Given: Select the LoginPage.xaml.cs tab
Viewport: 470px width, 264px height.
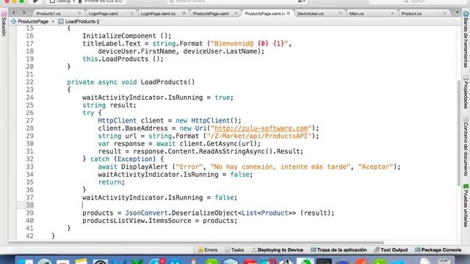Looking at the screenshot, I should coord(158,13).
